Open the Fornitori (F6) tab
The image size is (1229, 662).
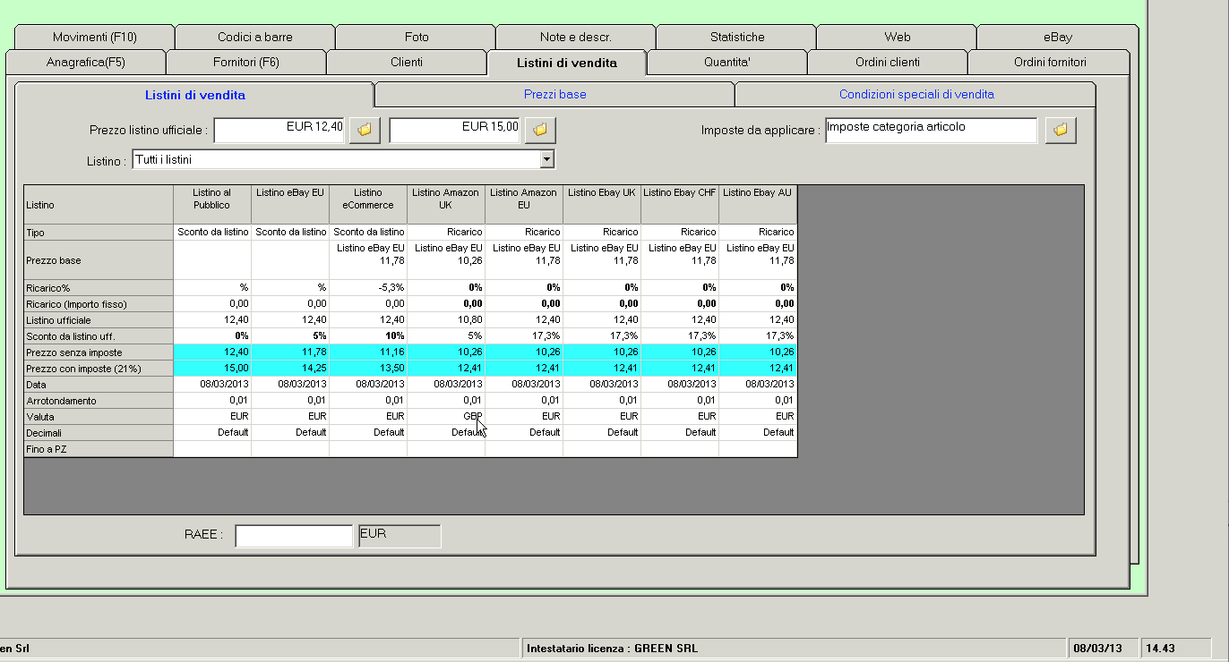pyautogui.click(x=246, y=63)
